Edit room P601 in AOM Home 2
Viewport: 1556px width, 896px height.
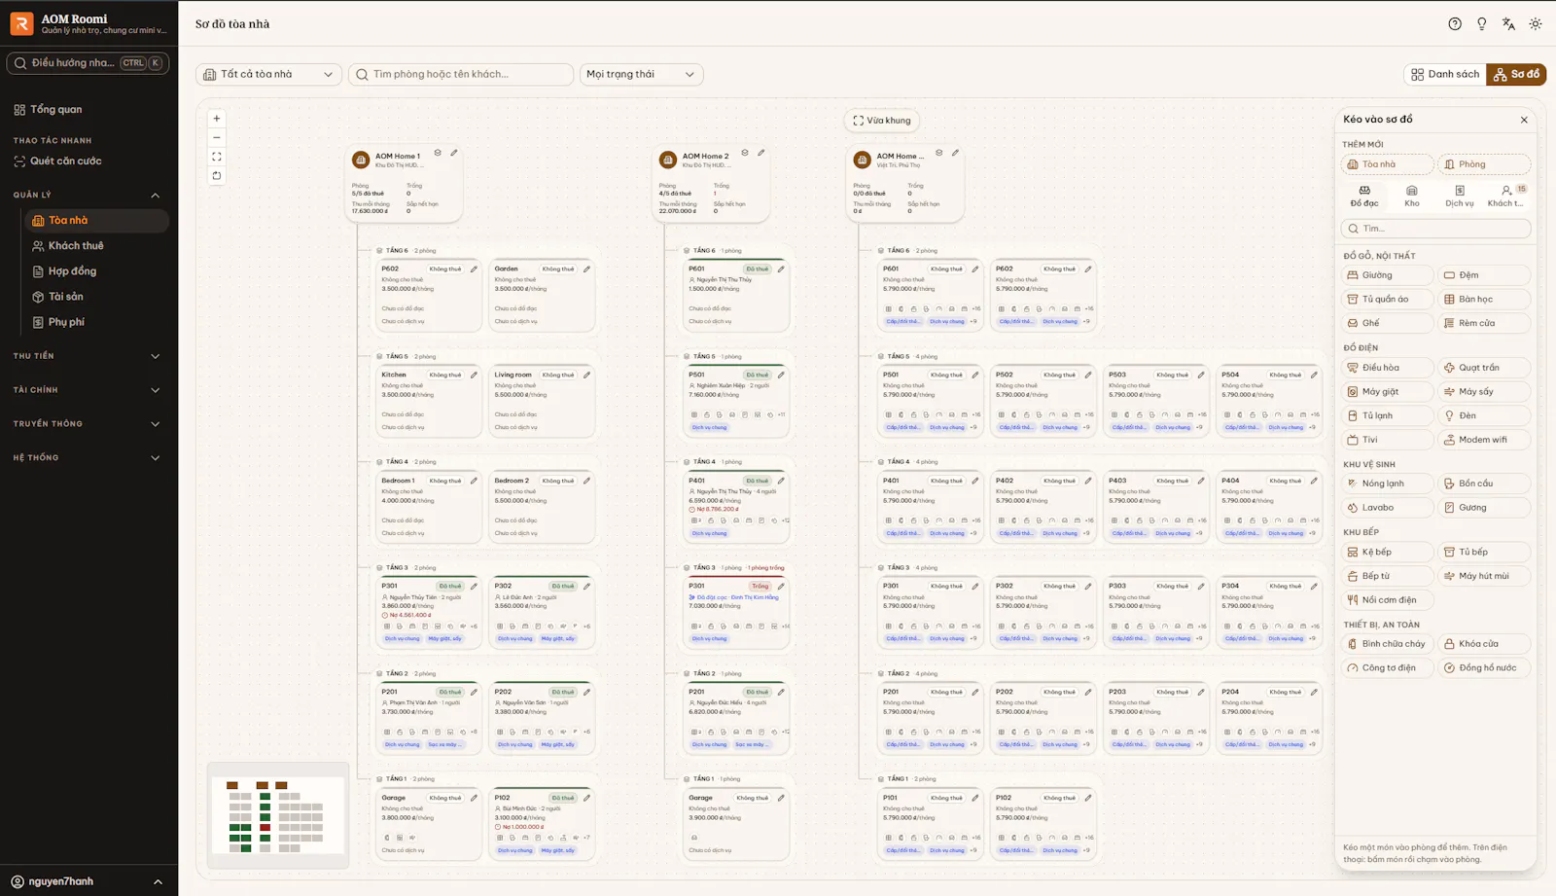(781, 269)
